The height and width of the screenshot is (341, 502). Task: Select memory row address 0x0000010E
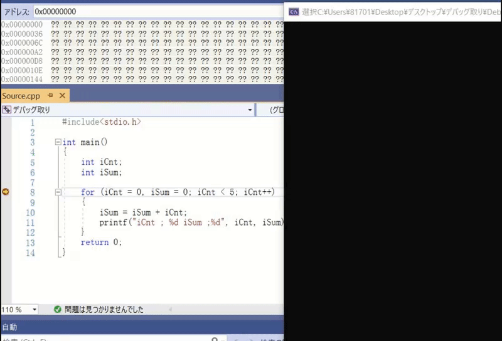22,70
